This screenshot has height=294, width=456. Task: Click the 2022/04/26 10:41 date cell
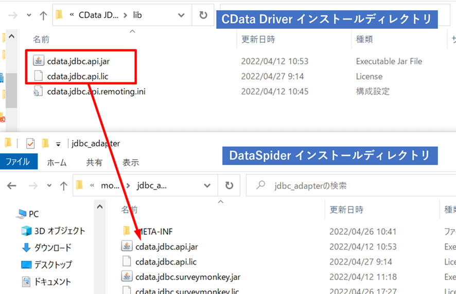click(x=363, y=232)
